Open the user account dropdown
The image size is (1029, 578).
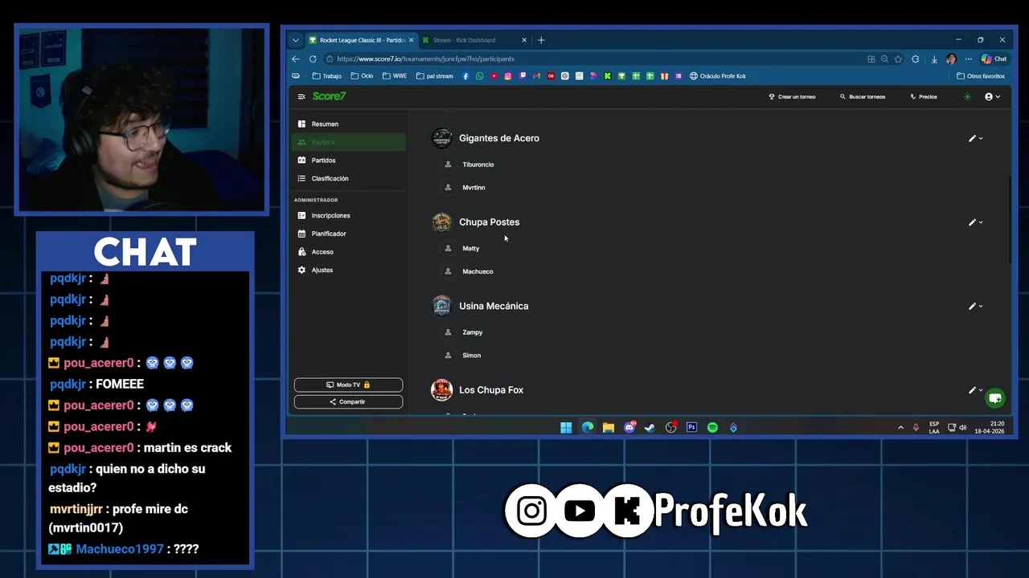(992, 96)
